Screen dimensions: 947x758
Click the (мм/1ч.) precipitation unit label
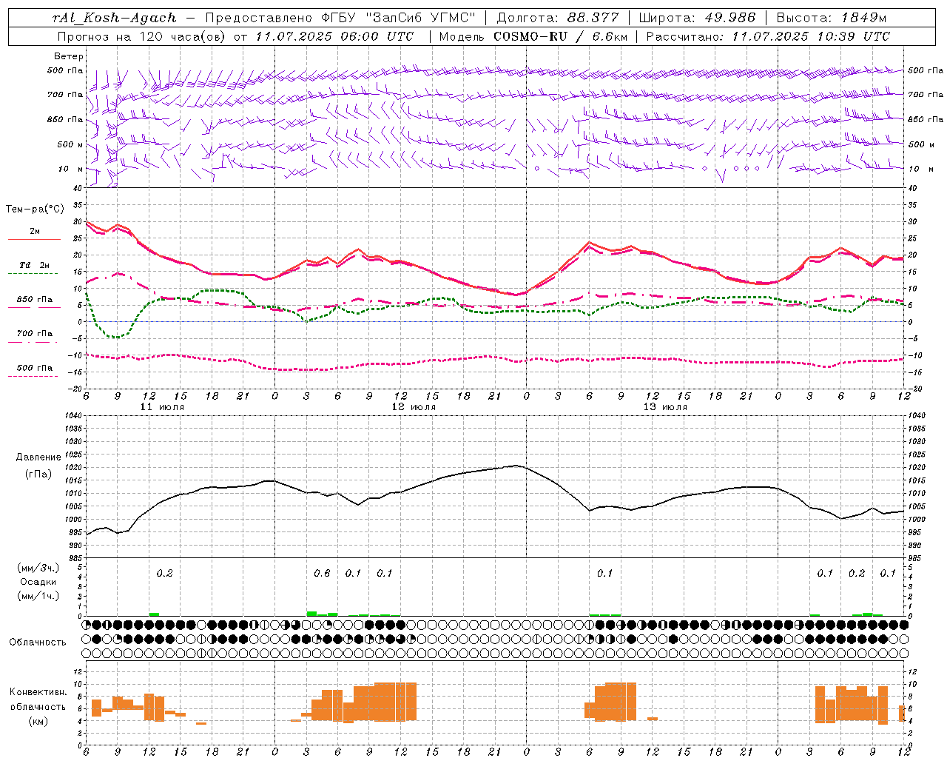click(x=38, y=596)
